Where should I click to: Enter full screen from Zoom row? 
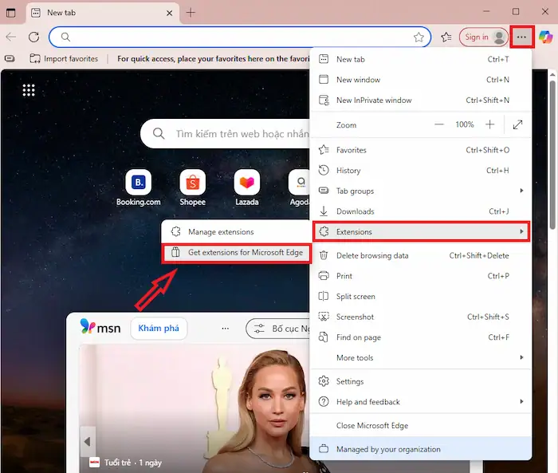pyautogui.click(x=517, y=125)
